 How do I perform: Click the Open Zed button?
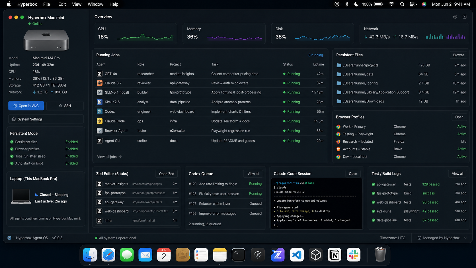[167, 174]
